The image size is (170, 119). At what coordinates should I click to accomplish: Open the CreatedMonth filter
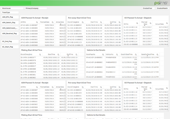click(163, 8)
